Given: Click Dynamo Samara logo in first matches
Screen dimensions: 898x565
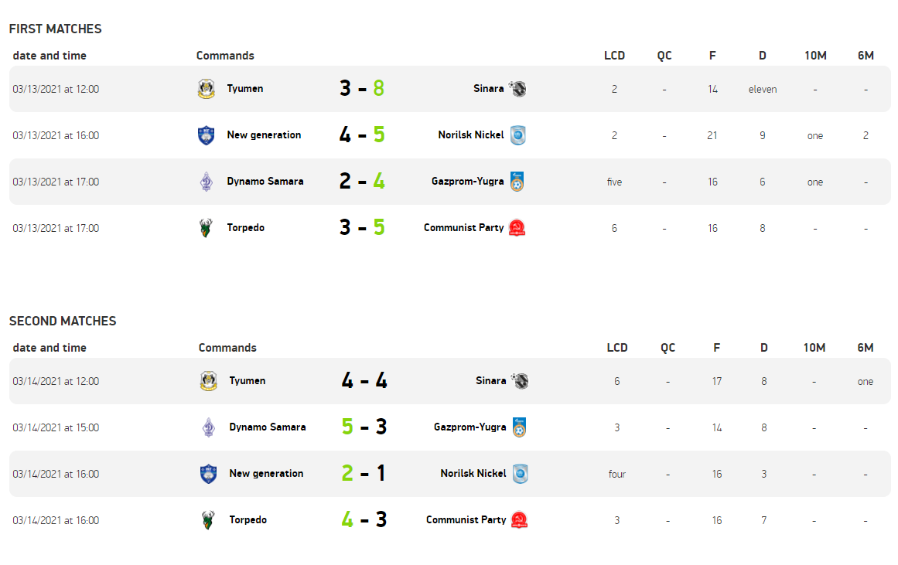Looking at the screenshot, I should click(x=207, y=182).
